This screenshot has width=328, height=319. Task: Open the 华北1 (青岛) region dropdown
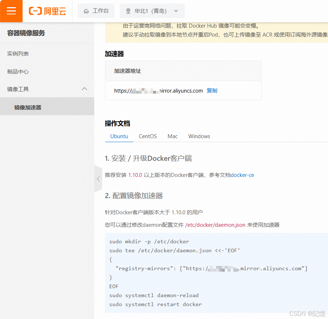coord(152,11)
